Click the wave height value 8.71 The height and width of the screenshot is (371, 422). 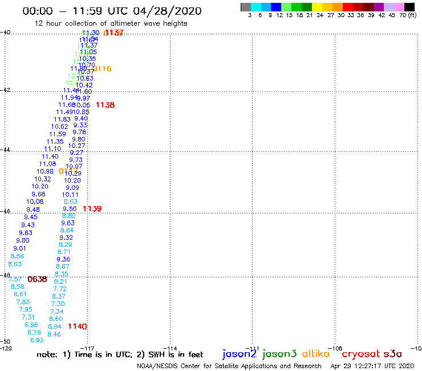tap(64, 252)
